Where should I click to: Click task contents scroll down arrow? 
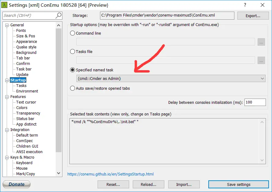point(262,160)
